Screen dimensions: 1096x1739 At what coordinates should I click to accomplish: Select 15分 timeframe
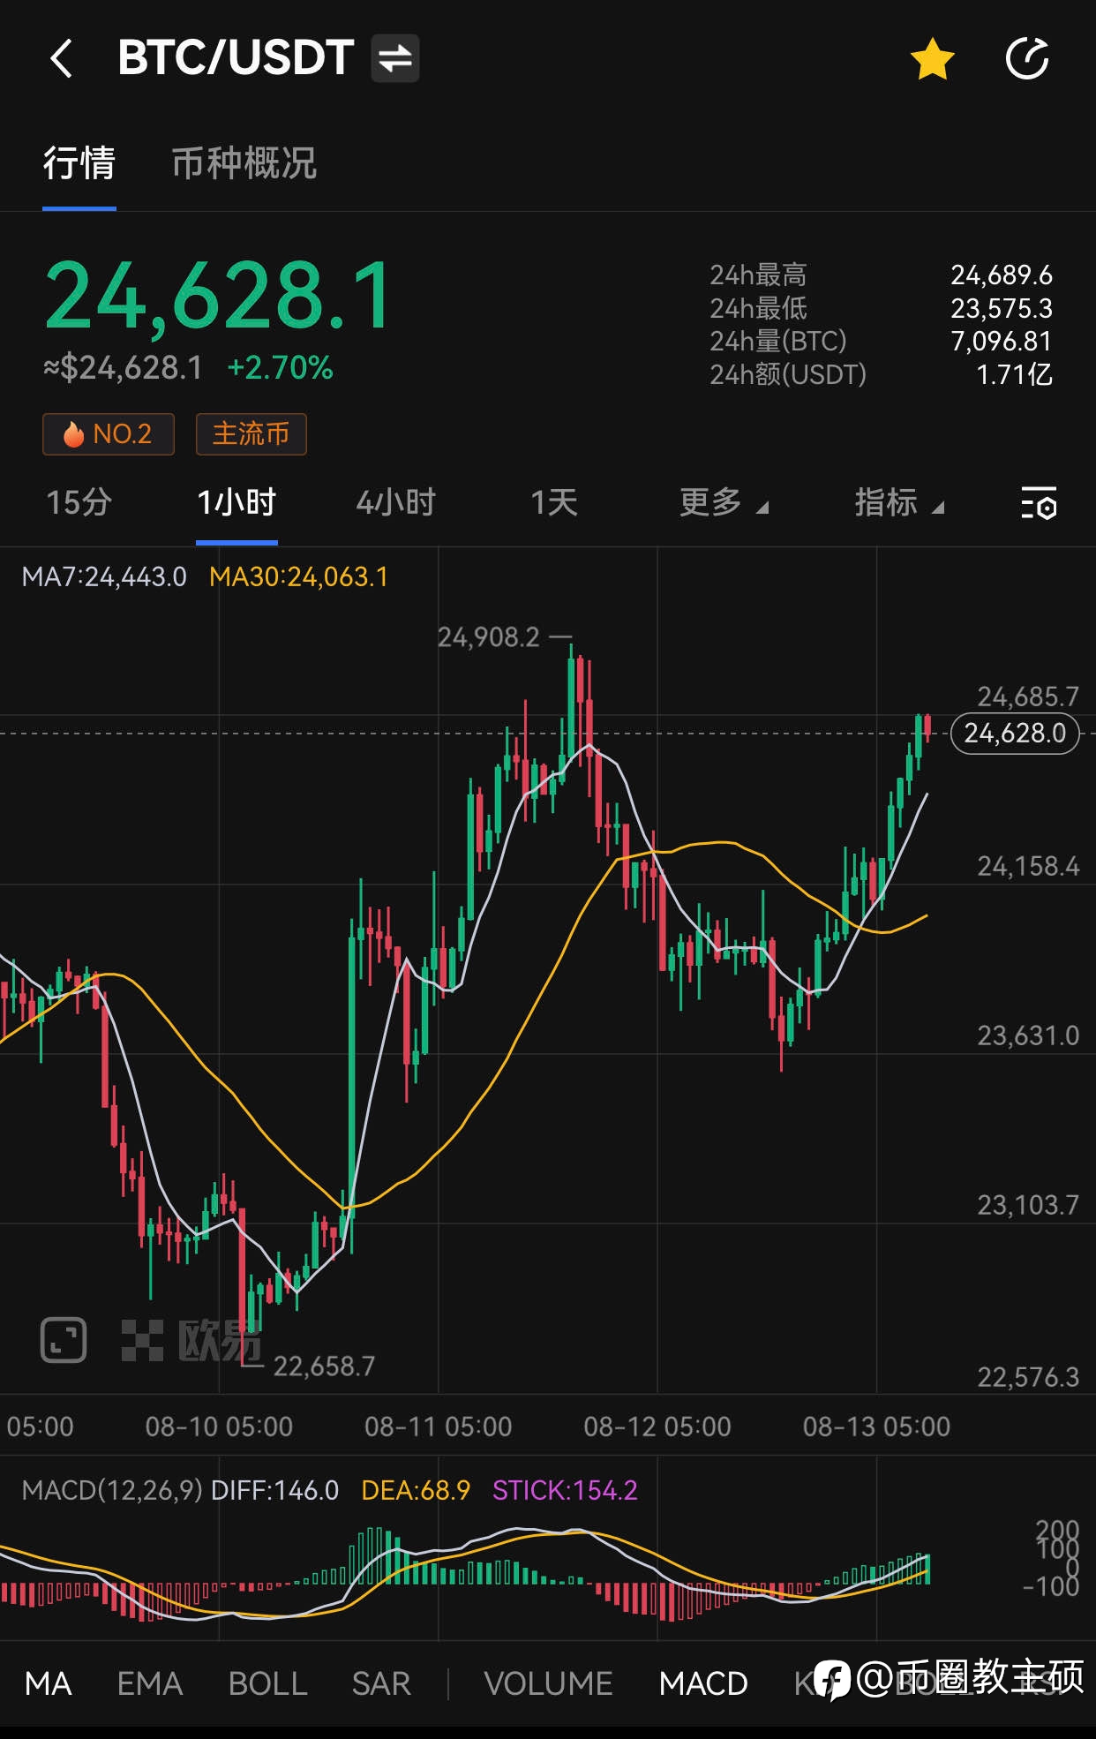pos(79,503)
